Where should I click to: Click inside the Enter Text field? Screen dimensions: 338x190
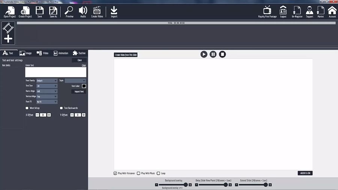click(56, 72)
